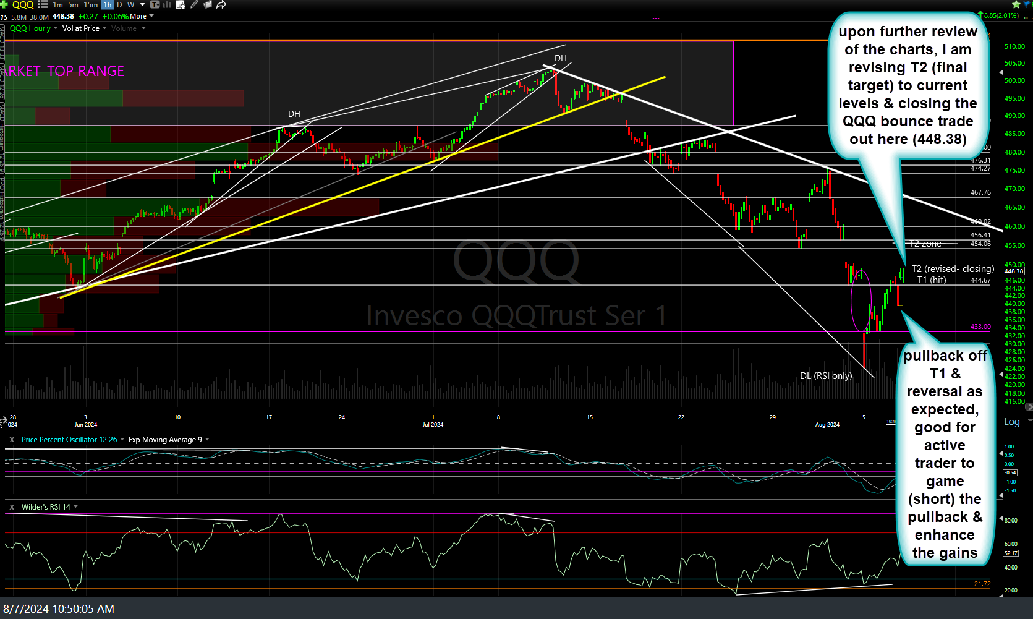Click the share arrow icon
Viewport: 1033px width, 619px height.
tap(221, 4)
